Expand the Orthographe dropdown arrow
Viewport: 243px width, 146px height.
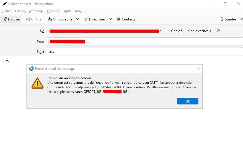78,19
